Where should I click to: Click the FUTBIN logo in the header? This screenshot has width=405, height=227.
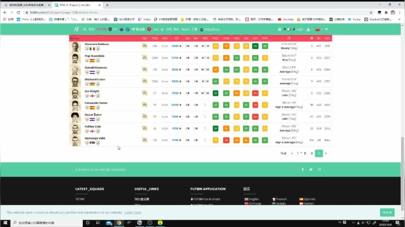[x=76, y=29]
